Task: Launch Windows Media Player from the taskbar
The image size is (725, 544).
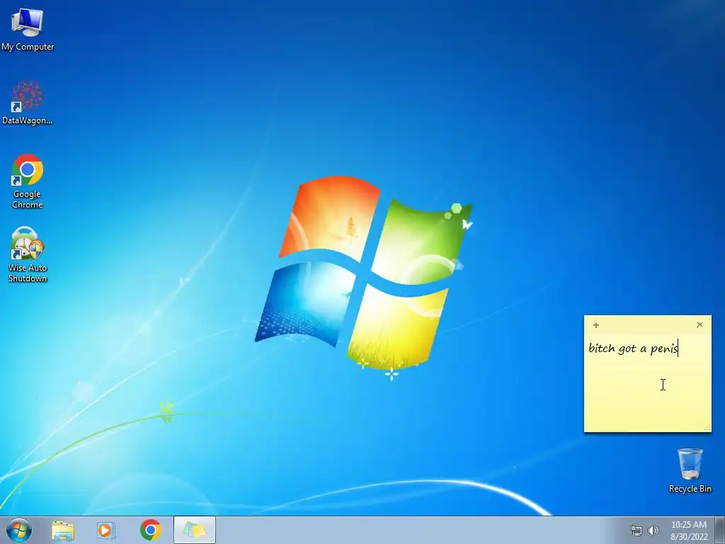Action: [106, 531]
